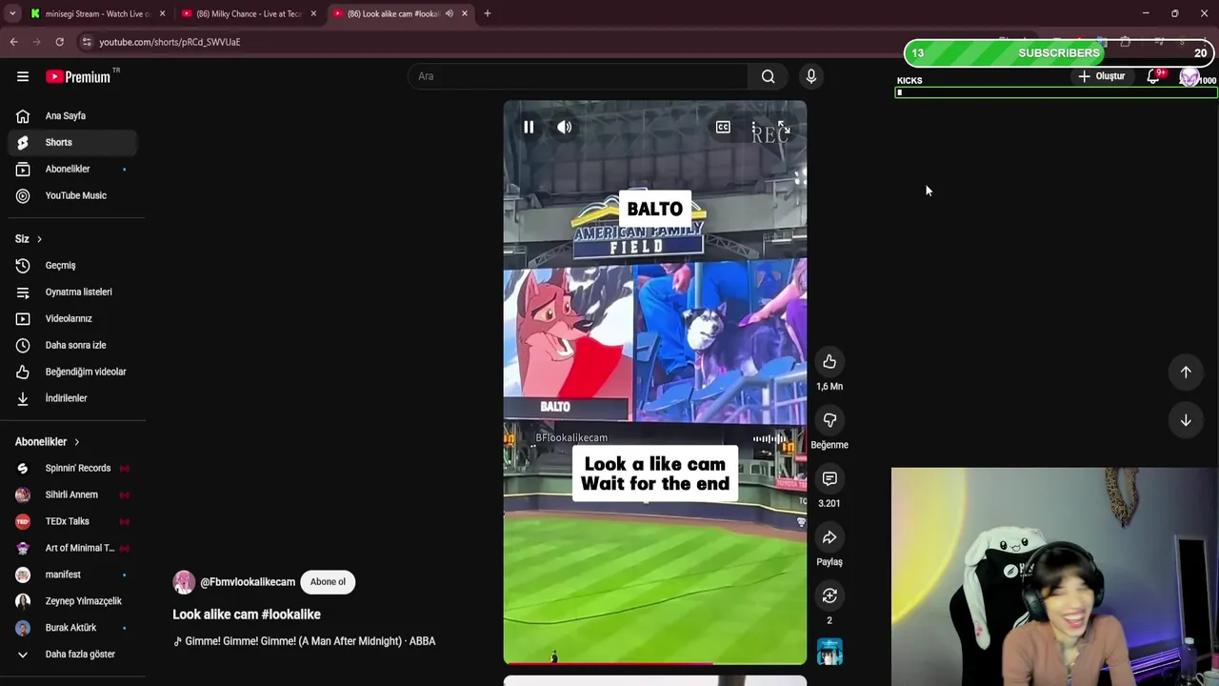Image resolution: width=1219 pixels, height=686 pixels.
Task: Open @Fbmvlookalikecam channel name
Action: click(x=248, y=582)
